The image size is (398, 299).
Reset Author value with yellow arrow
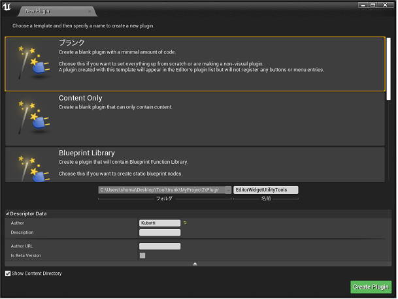pyautogui.click(x=186, y=223)
